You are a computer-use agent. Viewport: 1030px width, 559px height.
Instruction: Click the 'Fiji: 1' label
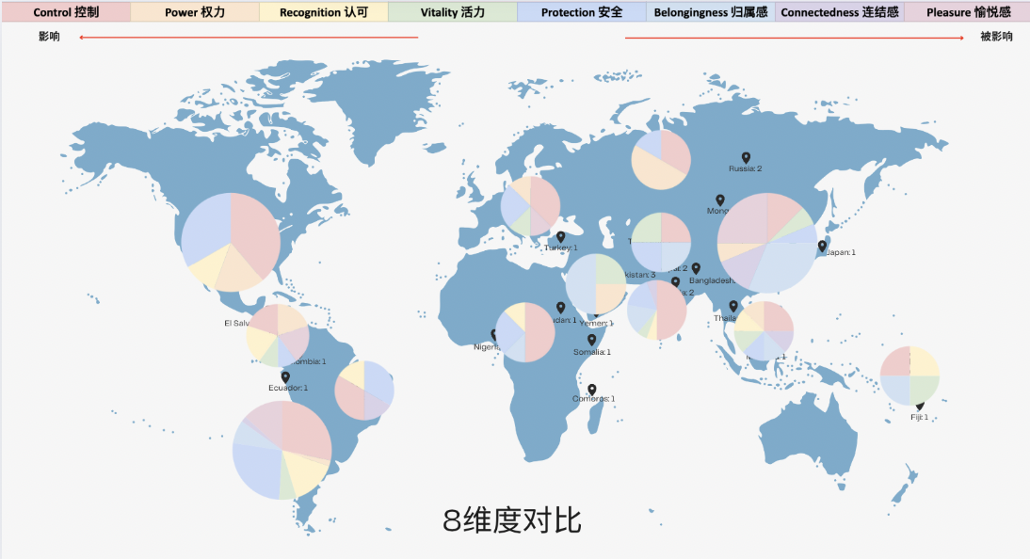pyautogui.click(x=919, y=417)
